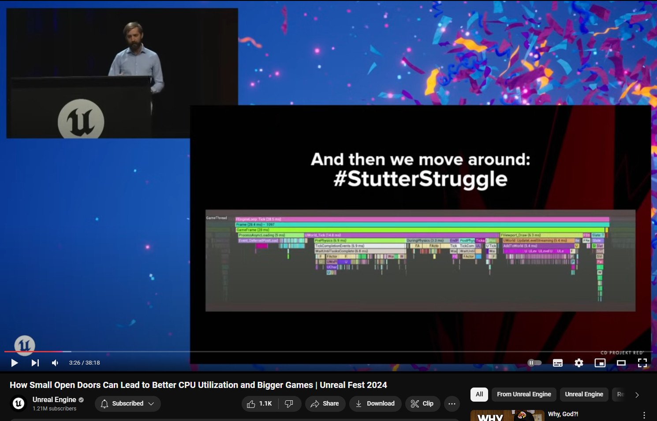Click the video title text
The width and height of the screenshot is (657, 421).
[198, 385]
